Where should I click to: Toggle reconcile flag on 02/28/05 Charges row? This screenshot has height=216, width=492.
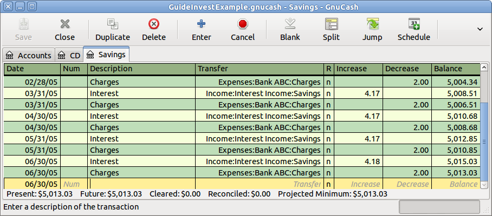click(329, 82)
